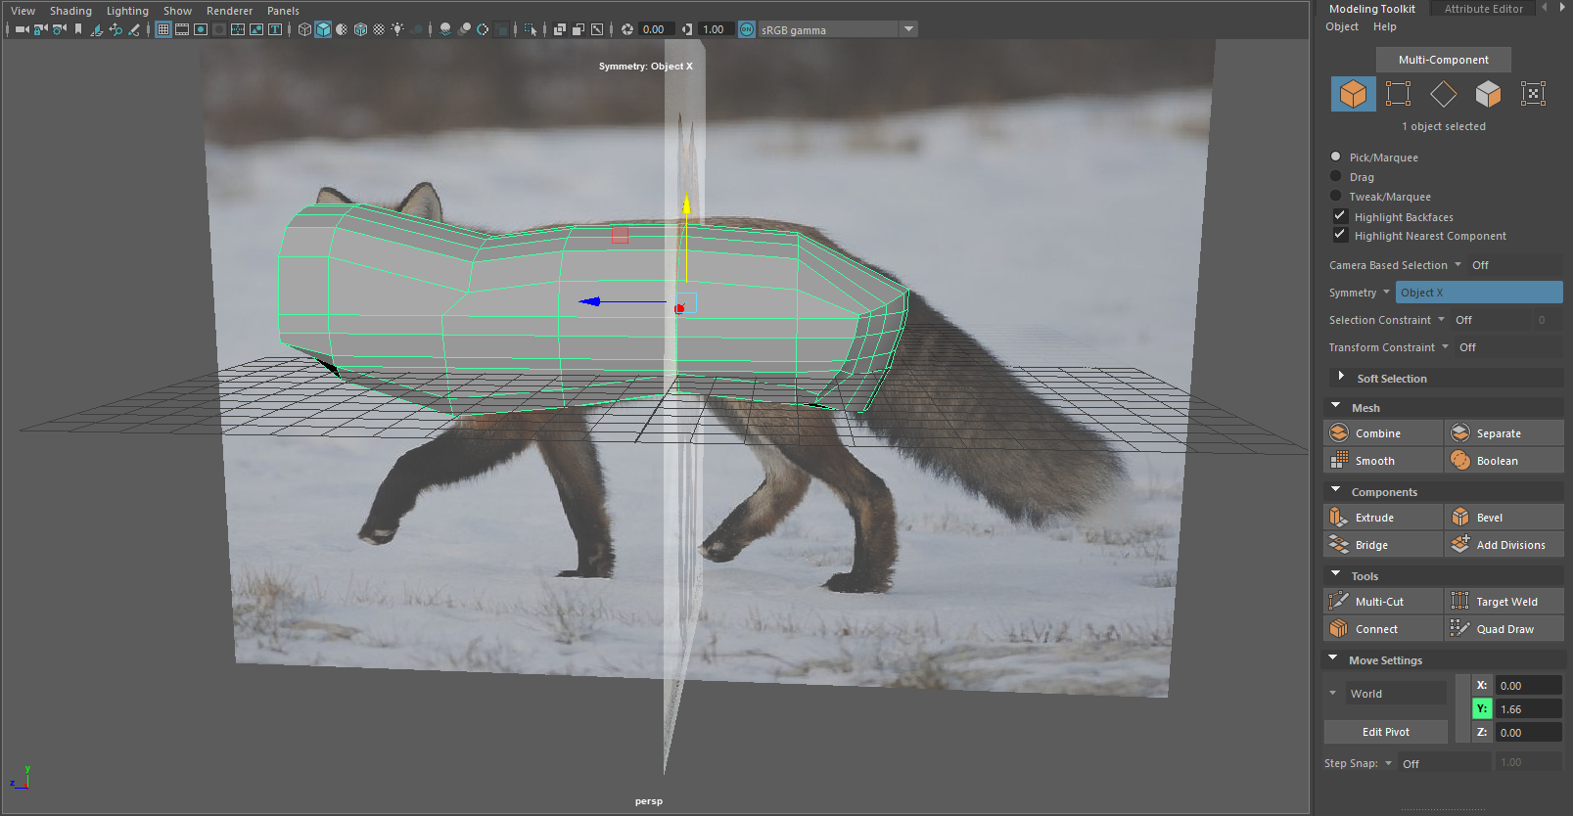The height and width of the screenshot is (816, 1573).
Task: Select Vertex selection mode icon
Action: [x=1398, y=94]
